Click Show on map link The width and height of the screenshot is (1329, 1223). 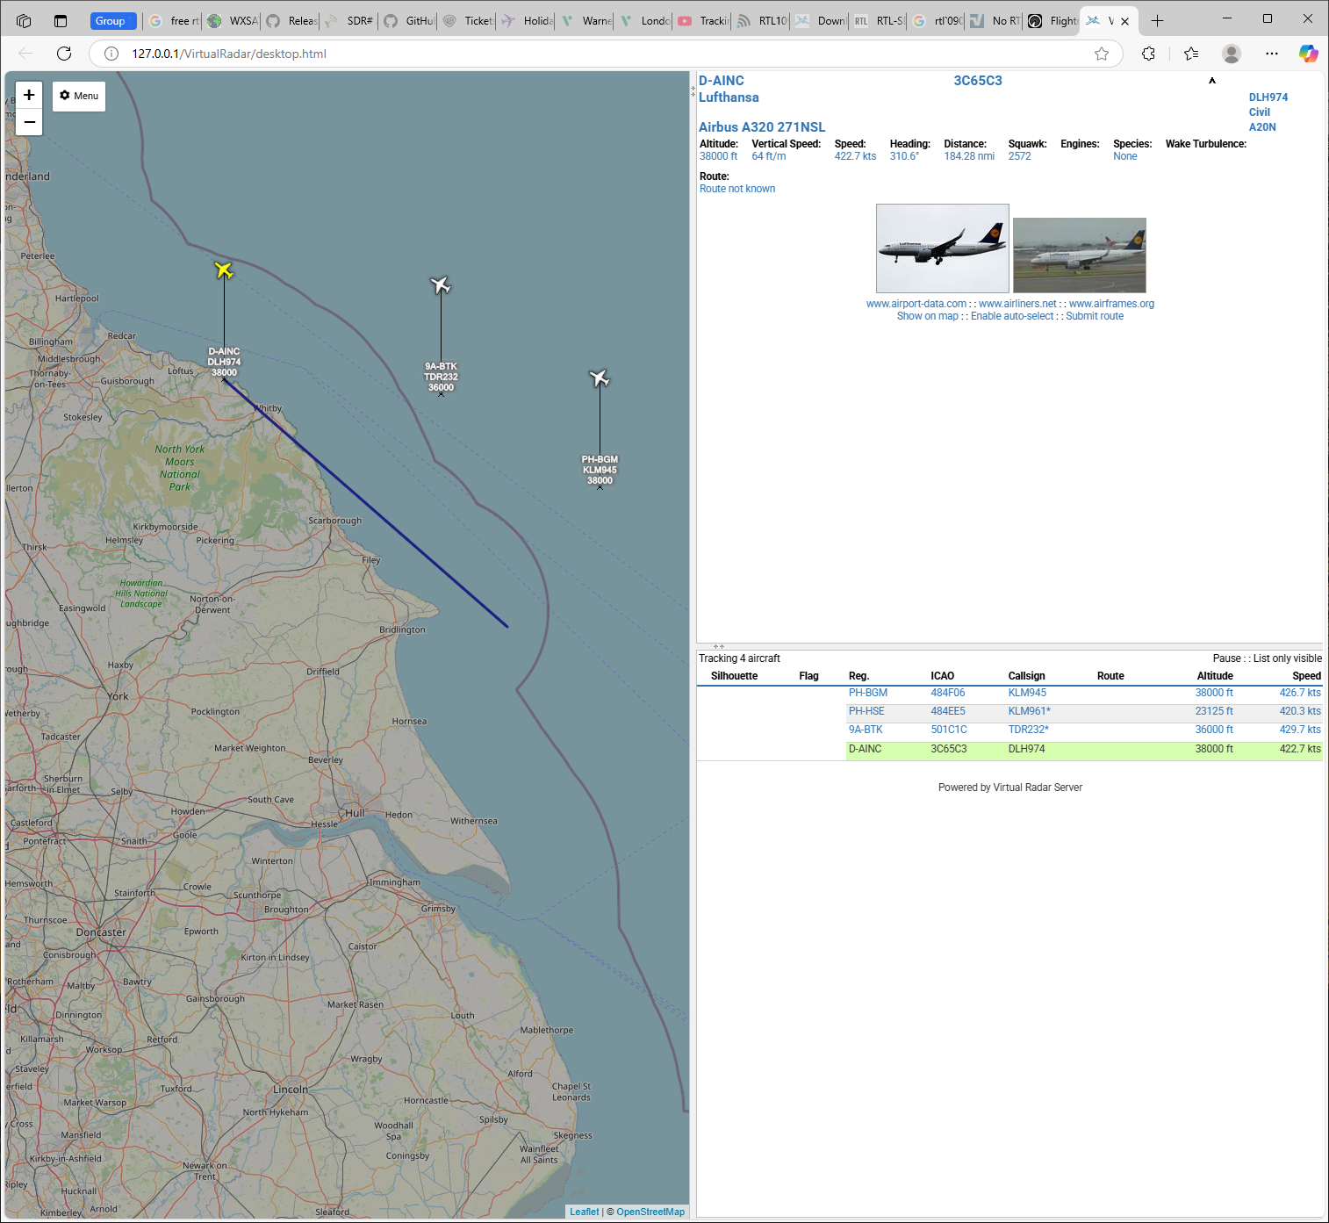928,316
